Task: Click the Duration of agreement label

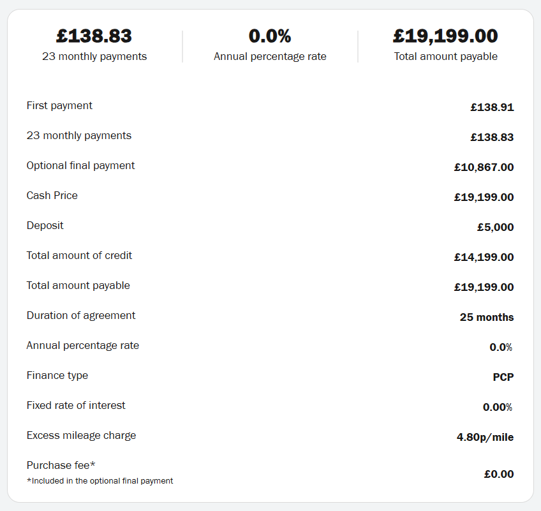Action: coord(81,316)
